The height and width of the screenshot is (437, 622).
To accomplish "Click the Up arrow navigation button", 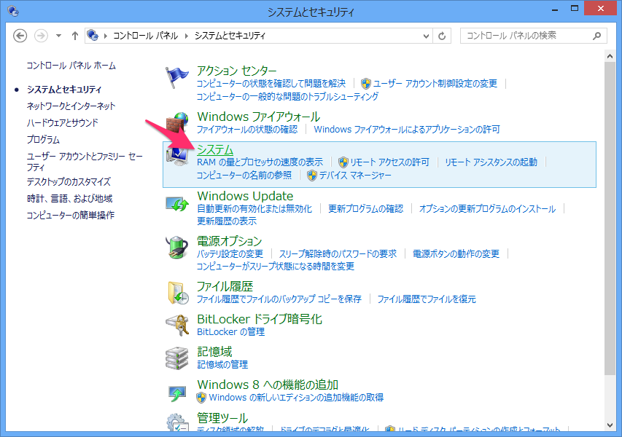I will [75, 36].
